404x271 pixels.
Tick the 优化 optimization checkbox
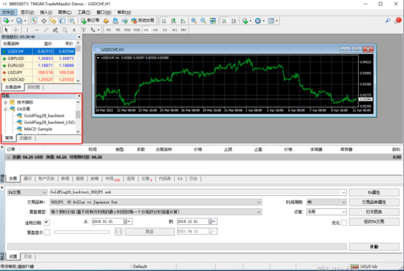[x=344, y=223]
